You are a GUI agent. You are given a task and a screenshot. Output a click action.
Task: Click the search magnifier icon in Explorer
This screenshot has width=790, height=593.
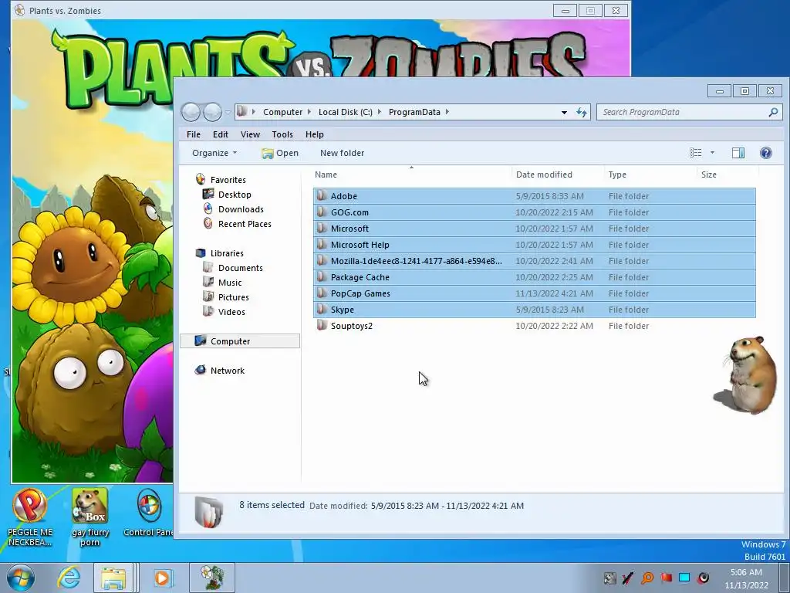pyautogui.click(x=773, y=113)
